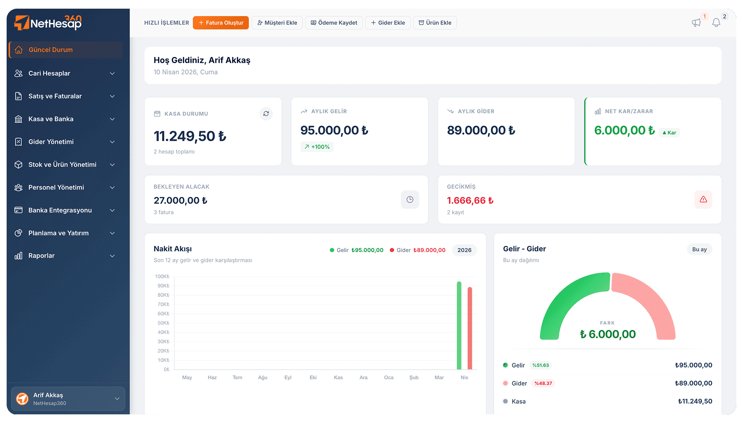
Task: Click the Ürün Ekle button
Action: (x=435, y=23)
